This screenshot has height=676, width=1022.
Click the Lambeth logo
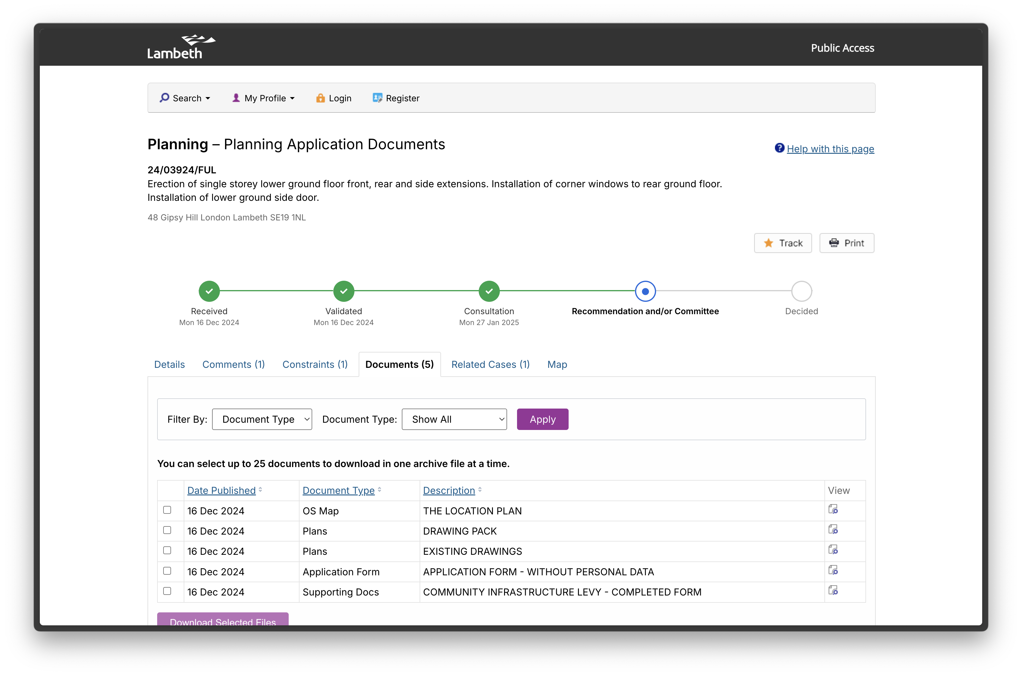pyautogui.click(x=181, y=46)
